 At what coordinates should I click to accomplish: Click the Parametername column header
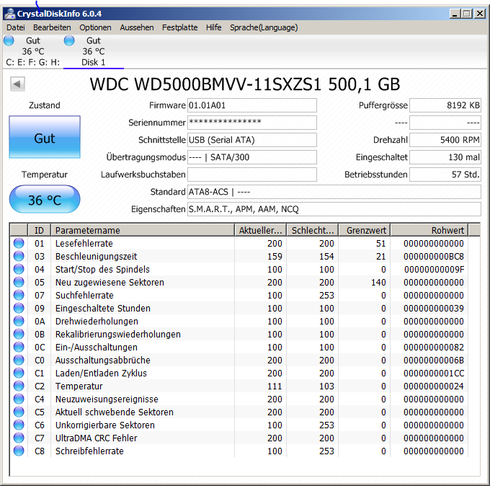coord(143,230)
